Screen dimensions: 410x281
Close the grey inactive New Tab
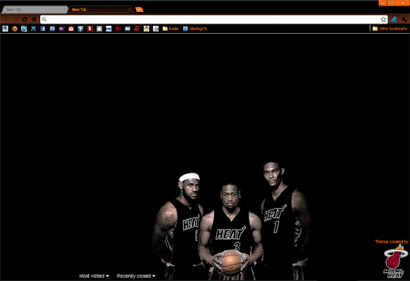[64, 10]
